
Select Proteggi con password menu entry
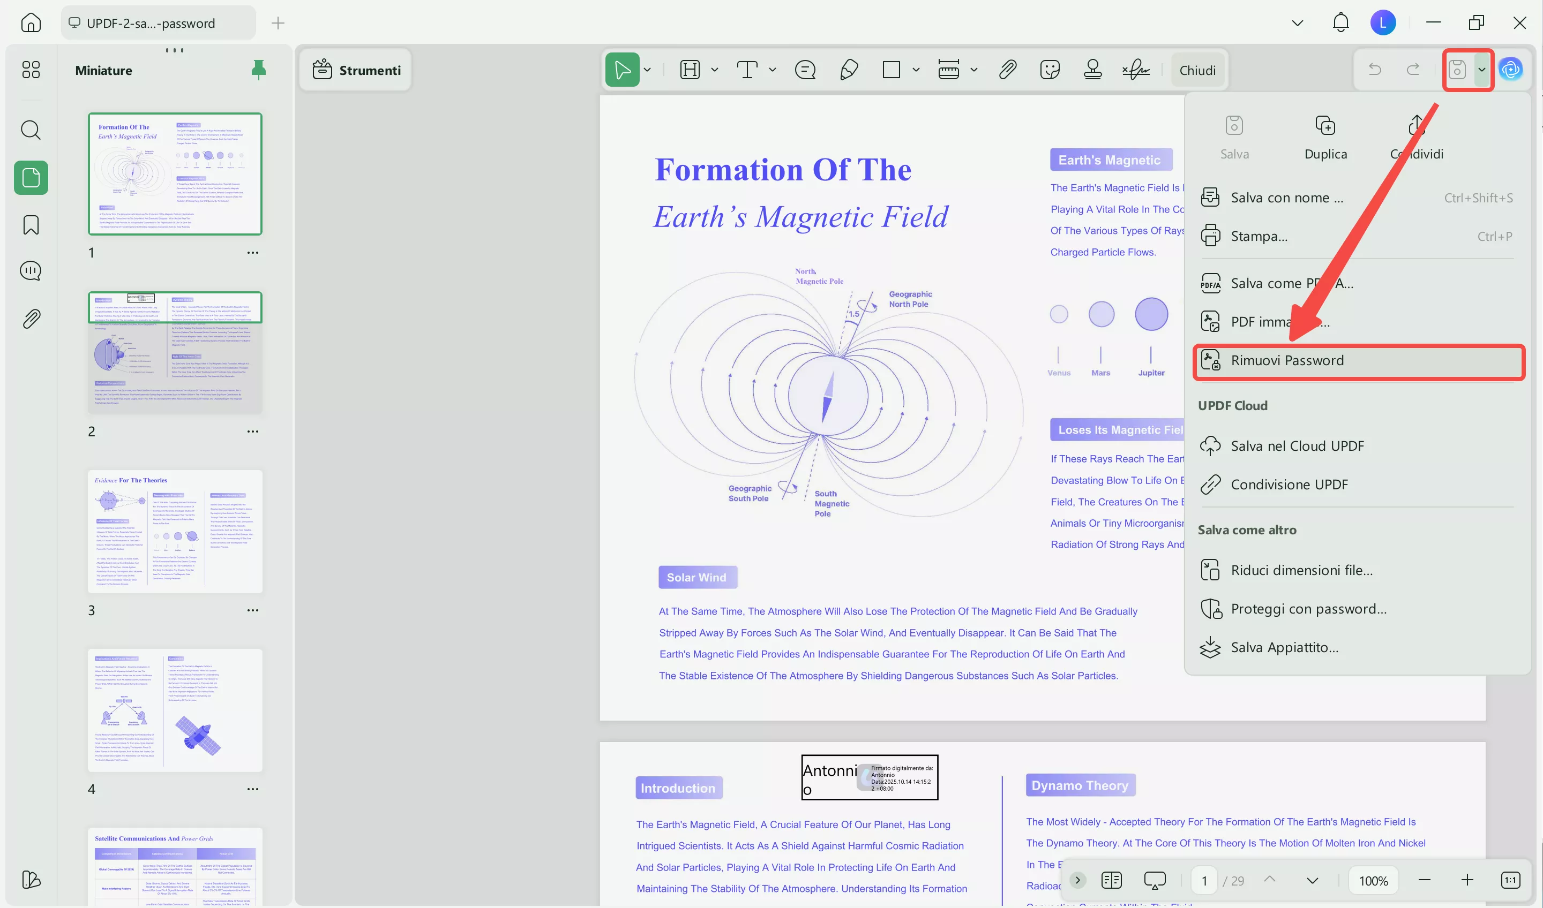pyautogui.click(x=1308, y=609)
